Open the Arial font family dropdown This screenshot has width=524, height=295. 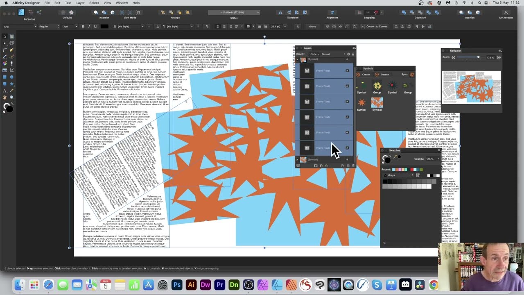pyautogui.click(x=20, y=27)
